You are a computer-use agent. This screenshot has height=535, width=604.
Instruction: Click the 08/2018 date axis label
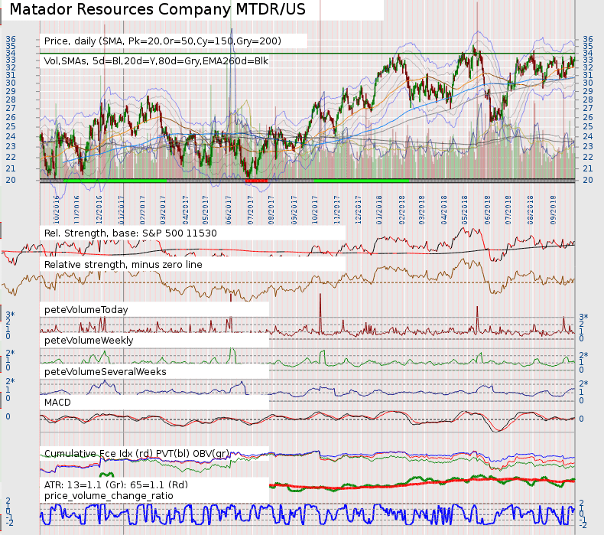pos(531,210)
